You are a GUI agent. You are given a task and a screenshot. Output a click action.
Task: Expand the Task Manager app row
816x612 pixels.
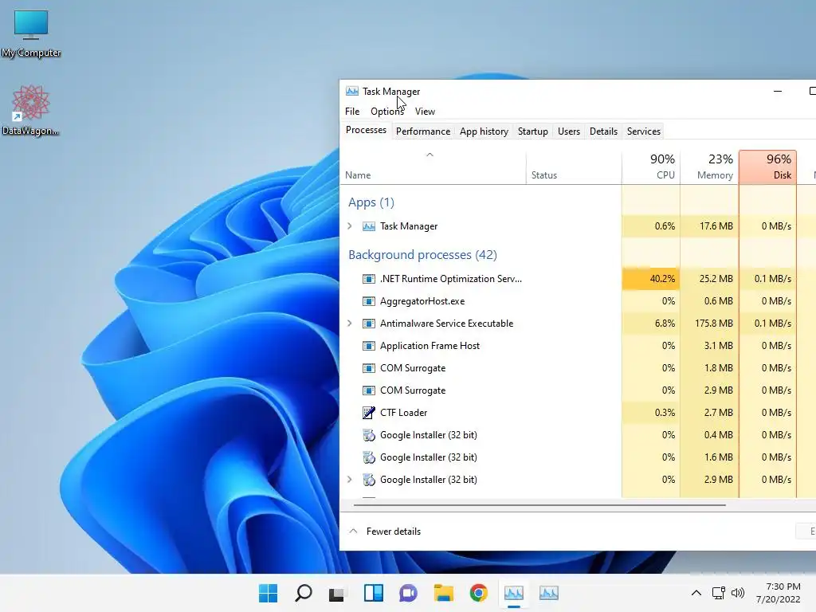click(350, 226)
